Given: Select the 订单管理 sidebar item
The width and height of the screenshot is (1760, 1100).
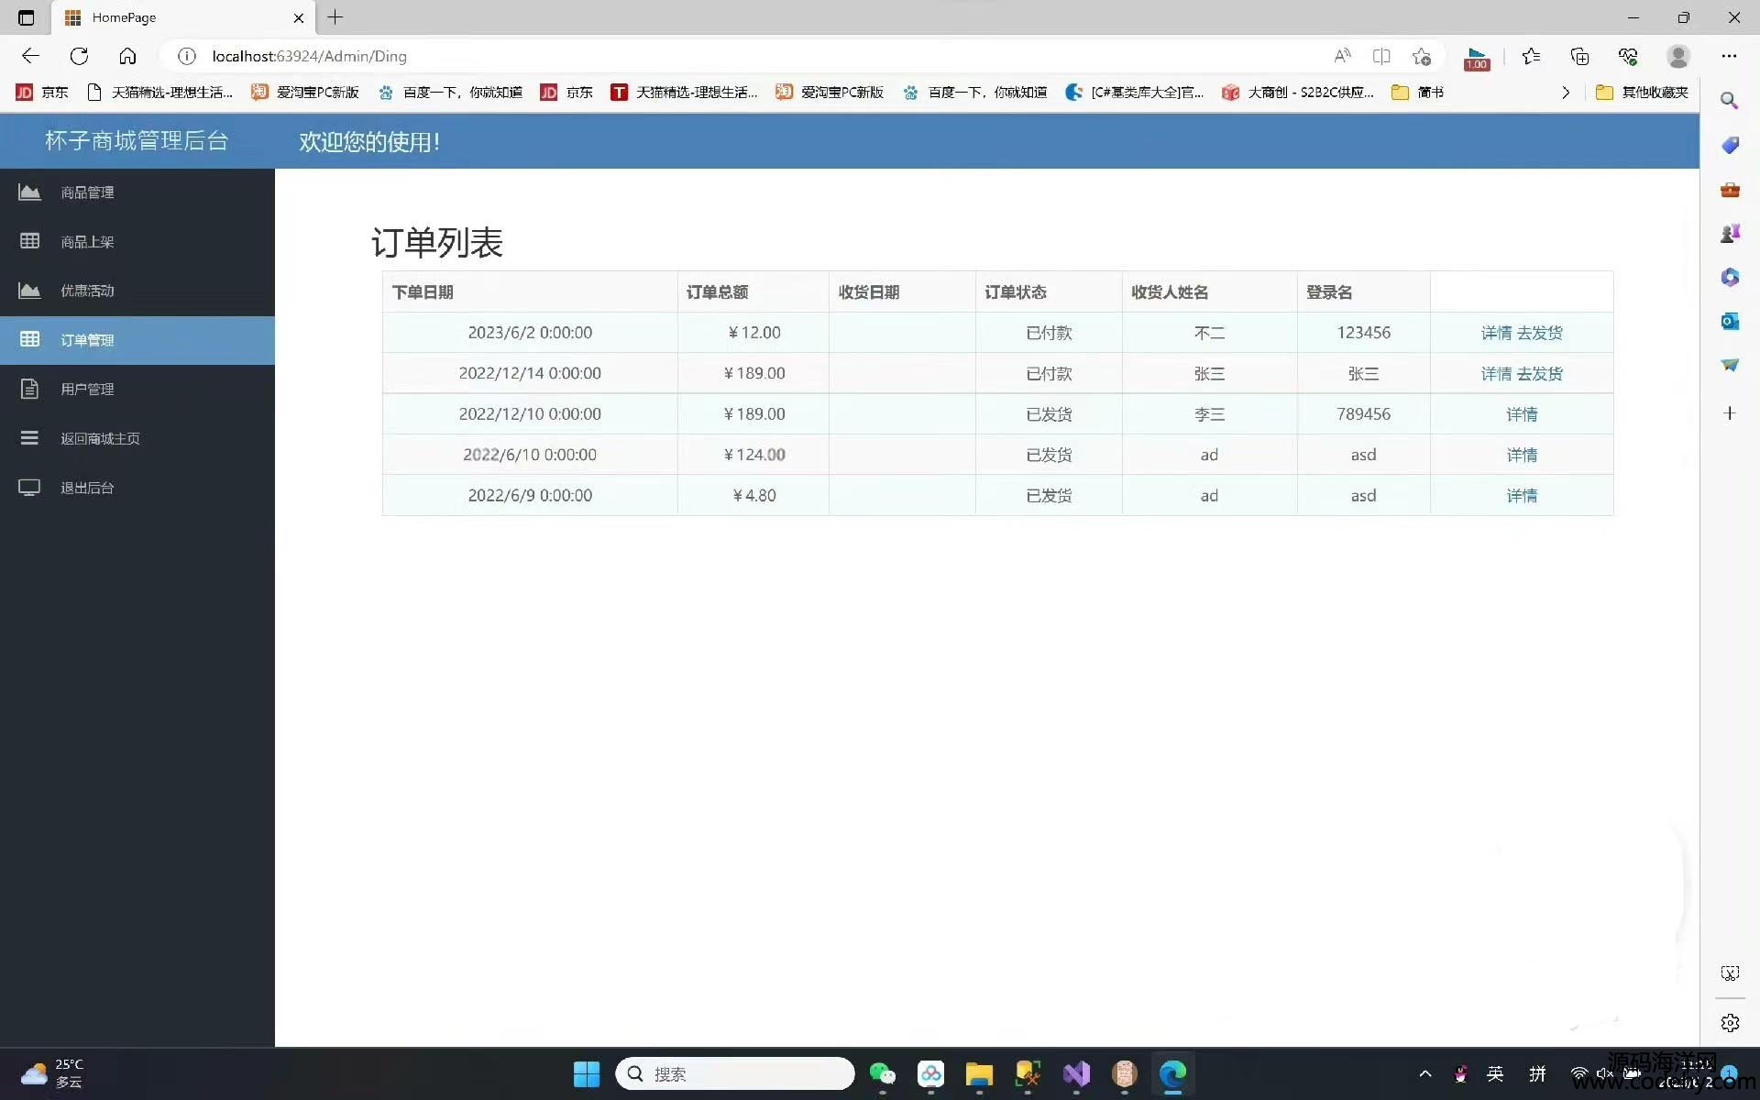Looking at the screenshot, I should click(137, 340).
